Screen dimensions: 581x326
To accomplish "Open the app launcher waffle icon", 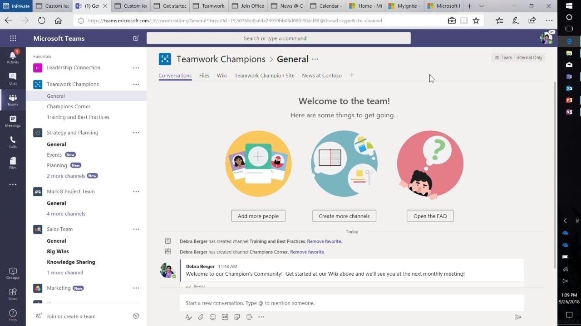I will pyautogui.click(x=13, y=38).
